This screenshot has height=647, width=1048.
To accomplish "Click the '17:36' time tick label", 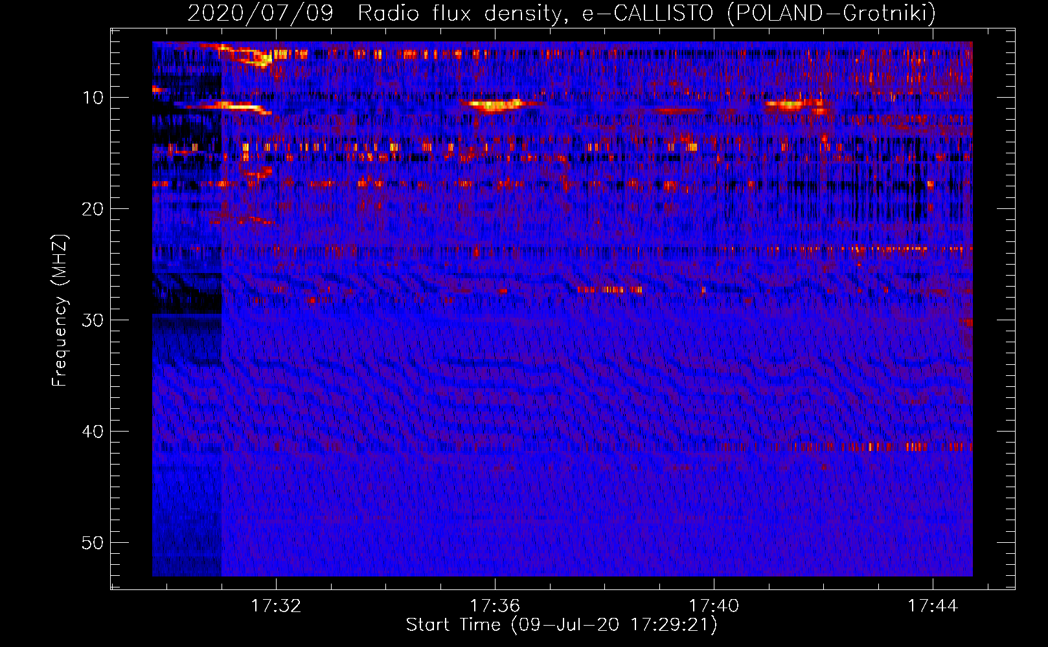I will [x=495, y=606].
